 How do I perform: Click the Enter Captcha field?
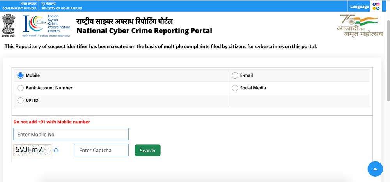(101, 150)
